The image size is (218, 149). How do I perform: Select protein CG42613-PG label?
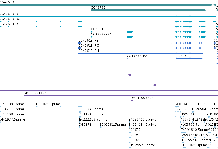[x=89, y=46]
